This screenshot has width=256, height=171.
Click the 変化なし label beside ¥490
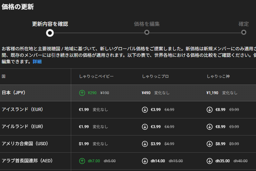pyautogui.click(x=162, y=93)
